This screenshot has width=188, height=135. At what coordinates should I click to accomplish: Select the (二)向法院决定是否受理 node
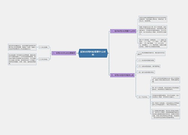pyautogui.click(x=146, y=60)
